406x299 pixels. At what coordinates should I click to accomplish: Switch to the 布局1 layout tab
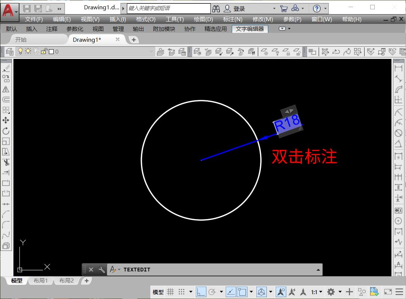[41, 281]
